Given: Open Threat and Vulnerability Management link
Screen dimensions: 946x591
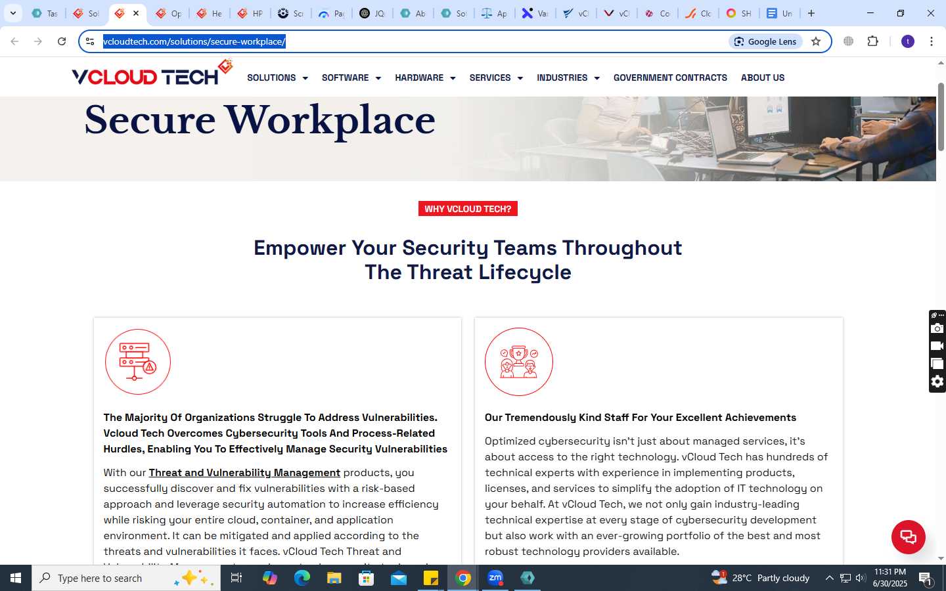Looking at the screenshot, I should pos(244,473).
